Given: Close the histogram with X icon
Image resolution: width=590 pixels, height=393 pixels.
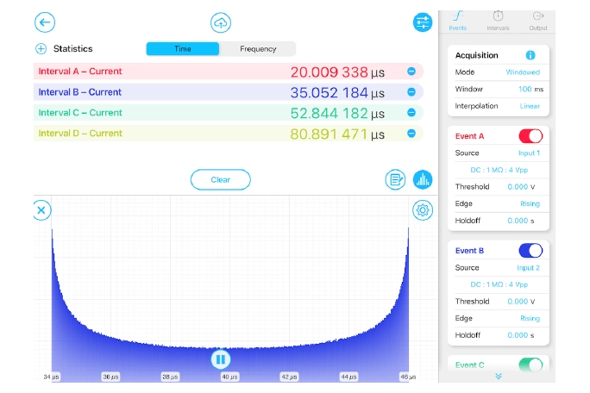Looking at the screenshot, I should (x=41, y=210).
